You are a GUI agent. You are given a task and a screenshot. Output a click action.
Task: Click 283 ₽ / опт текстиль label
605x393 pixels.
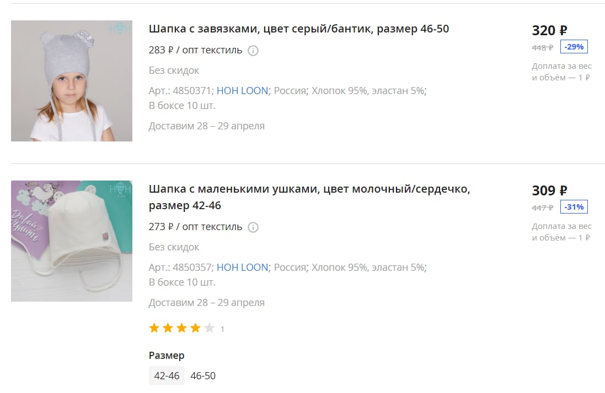pyautogui.click(x=195, y=51)
